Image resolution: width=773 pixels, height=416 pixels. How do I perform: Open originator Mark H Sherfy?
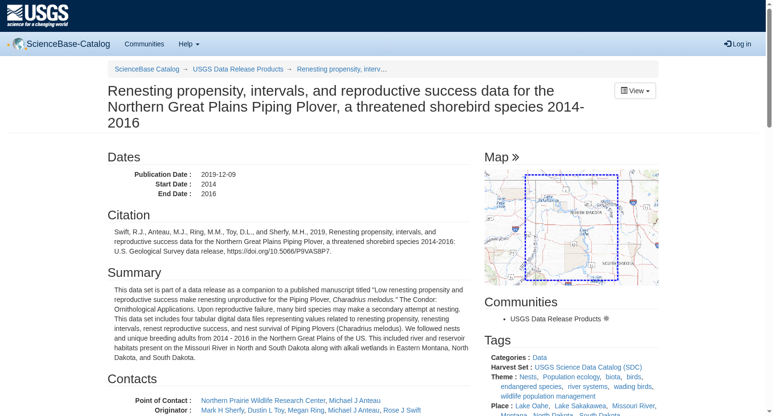223,410
